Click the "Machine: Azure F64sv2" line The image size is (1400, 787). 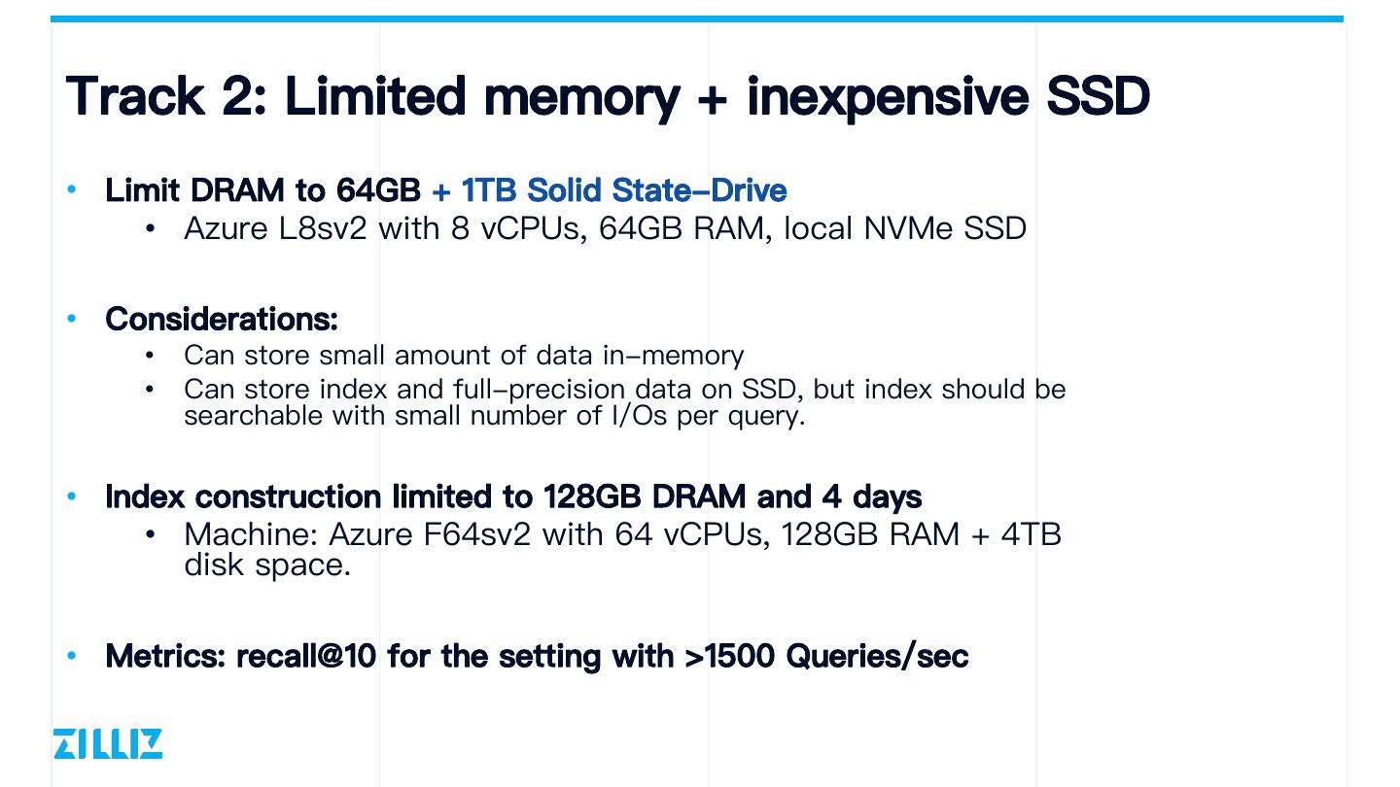click(x=622, y=534)
